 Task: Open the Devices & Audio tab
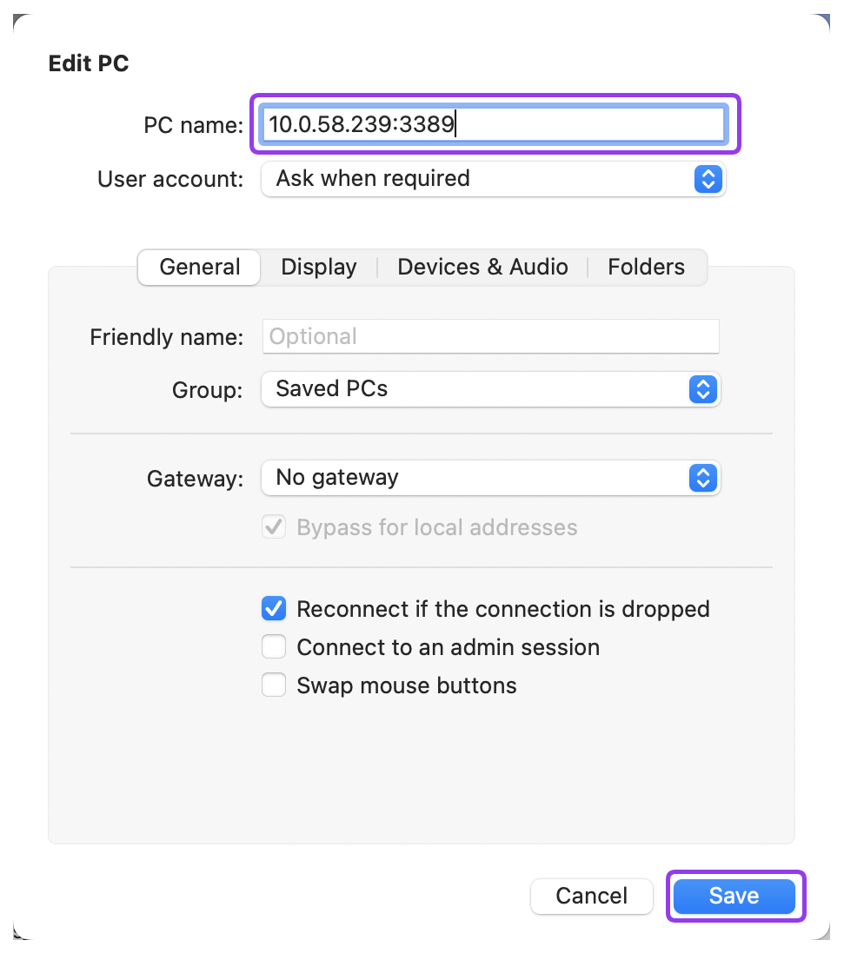(482, 267)
